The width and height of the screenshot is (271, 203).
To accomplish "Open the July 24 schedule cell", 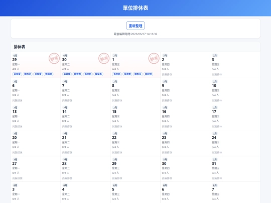I will (x=235, y=143).
